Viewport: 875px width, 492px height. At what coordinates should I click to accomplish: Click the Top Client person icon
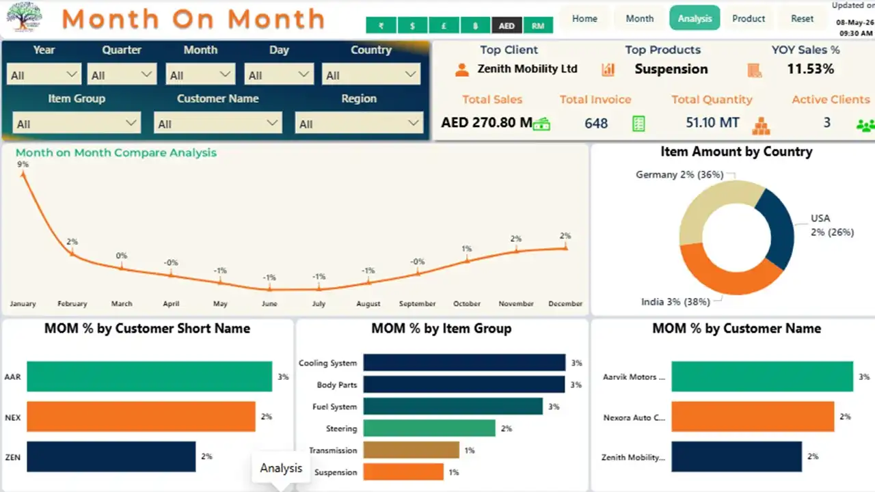[462, 69]
